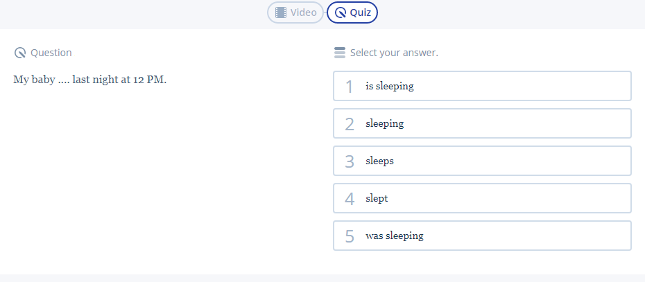Pick the answer 'was sleeping'
The image size is (645, 282).
(482, 236)
